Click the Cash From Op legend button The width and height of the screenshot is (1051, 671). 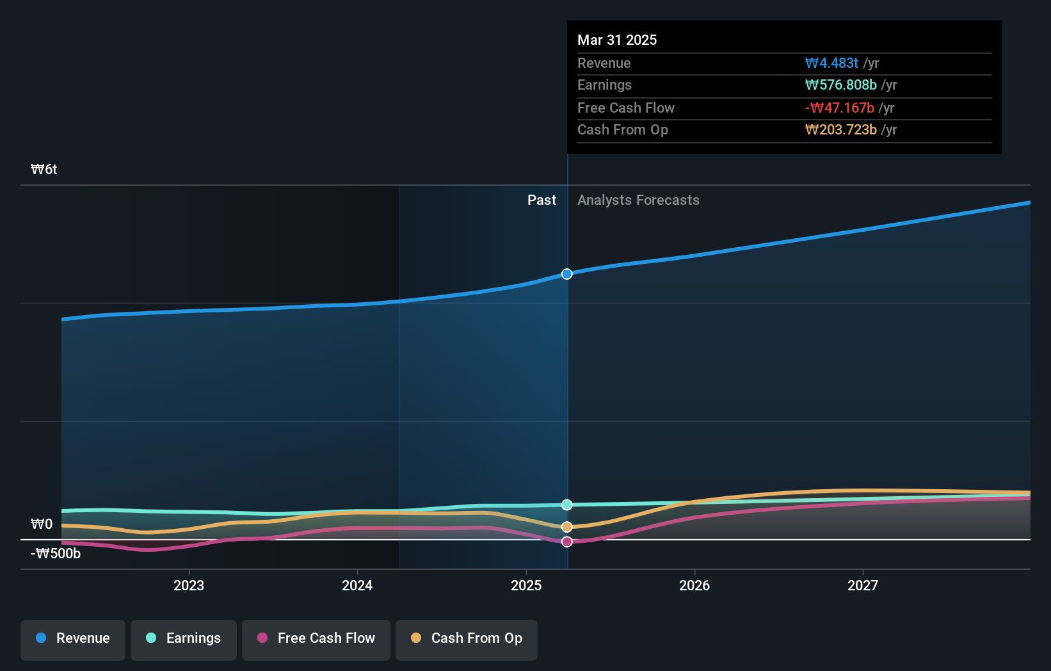[466, 638]
